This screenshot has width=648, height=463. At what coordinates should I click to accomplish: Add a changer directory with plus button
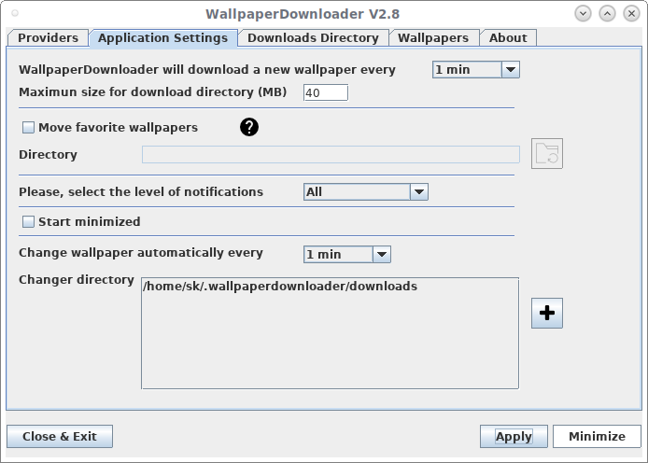547,313
